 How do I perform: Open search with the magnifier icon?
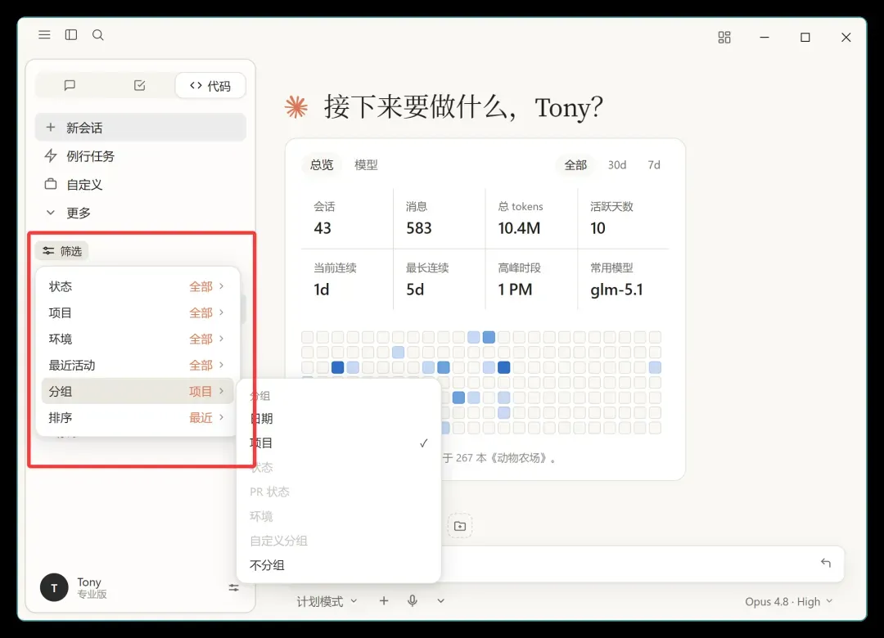[98, 35]
